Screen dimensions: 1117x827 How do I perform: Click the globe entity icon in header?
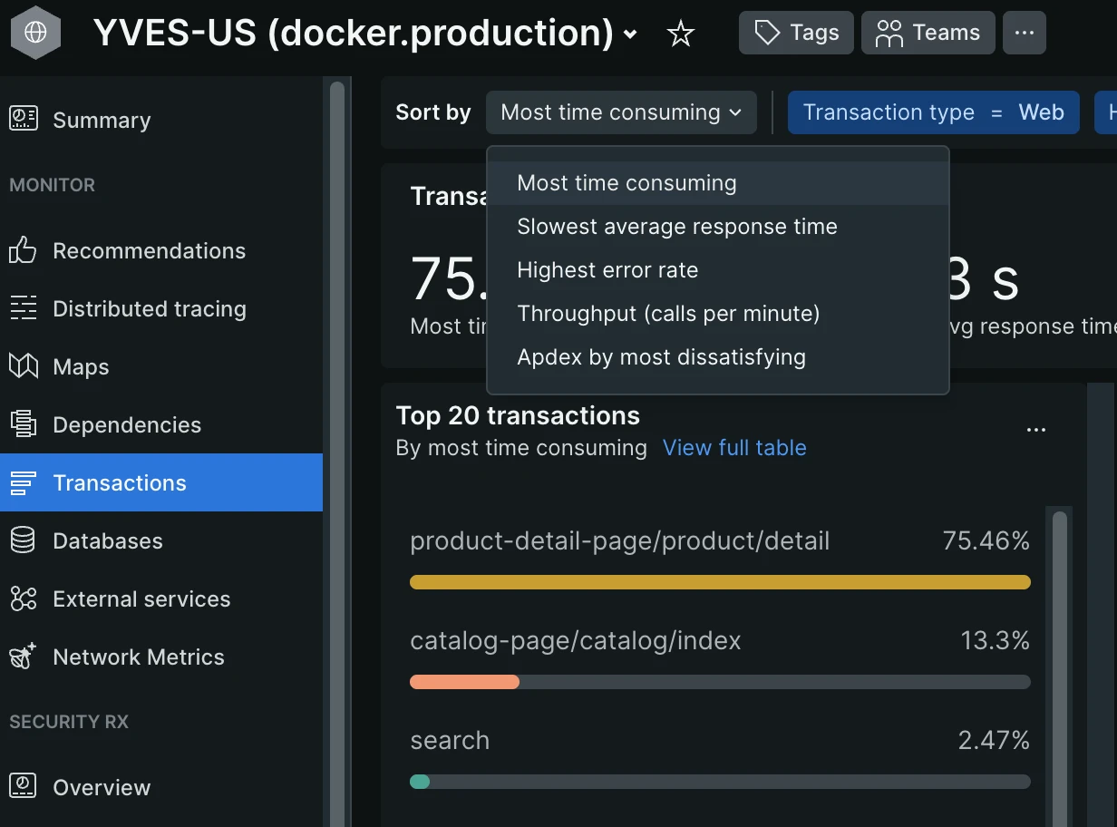point(35,34)
